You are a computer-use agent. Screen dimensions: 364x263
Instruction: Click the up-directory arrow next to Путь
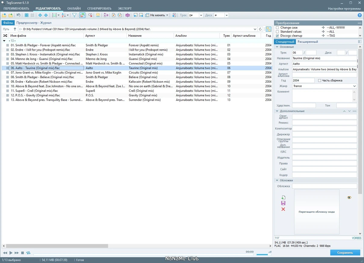click(15, 29)
